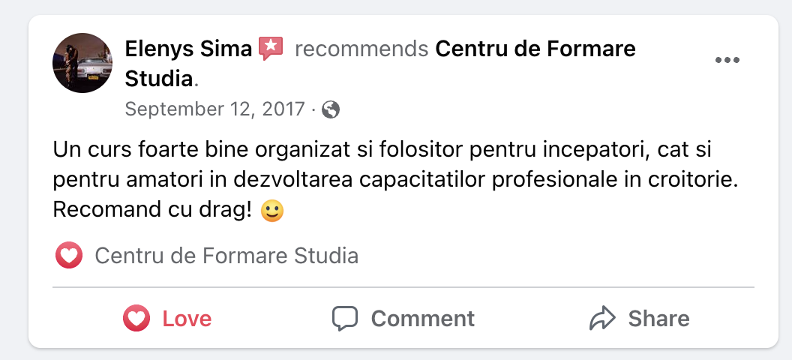
Task: Open the bold Centru de Formare Studia header link
Action: coord(535,49)
